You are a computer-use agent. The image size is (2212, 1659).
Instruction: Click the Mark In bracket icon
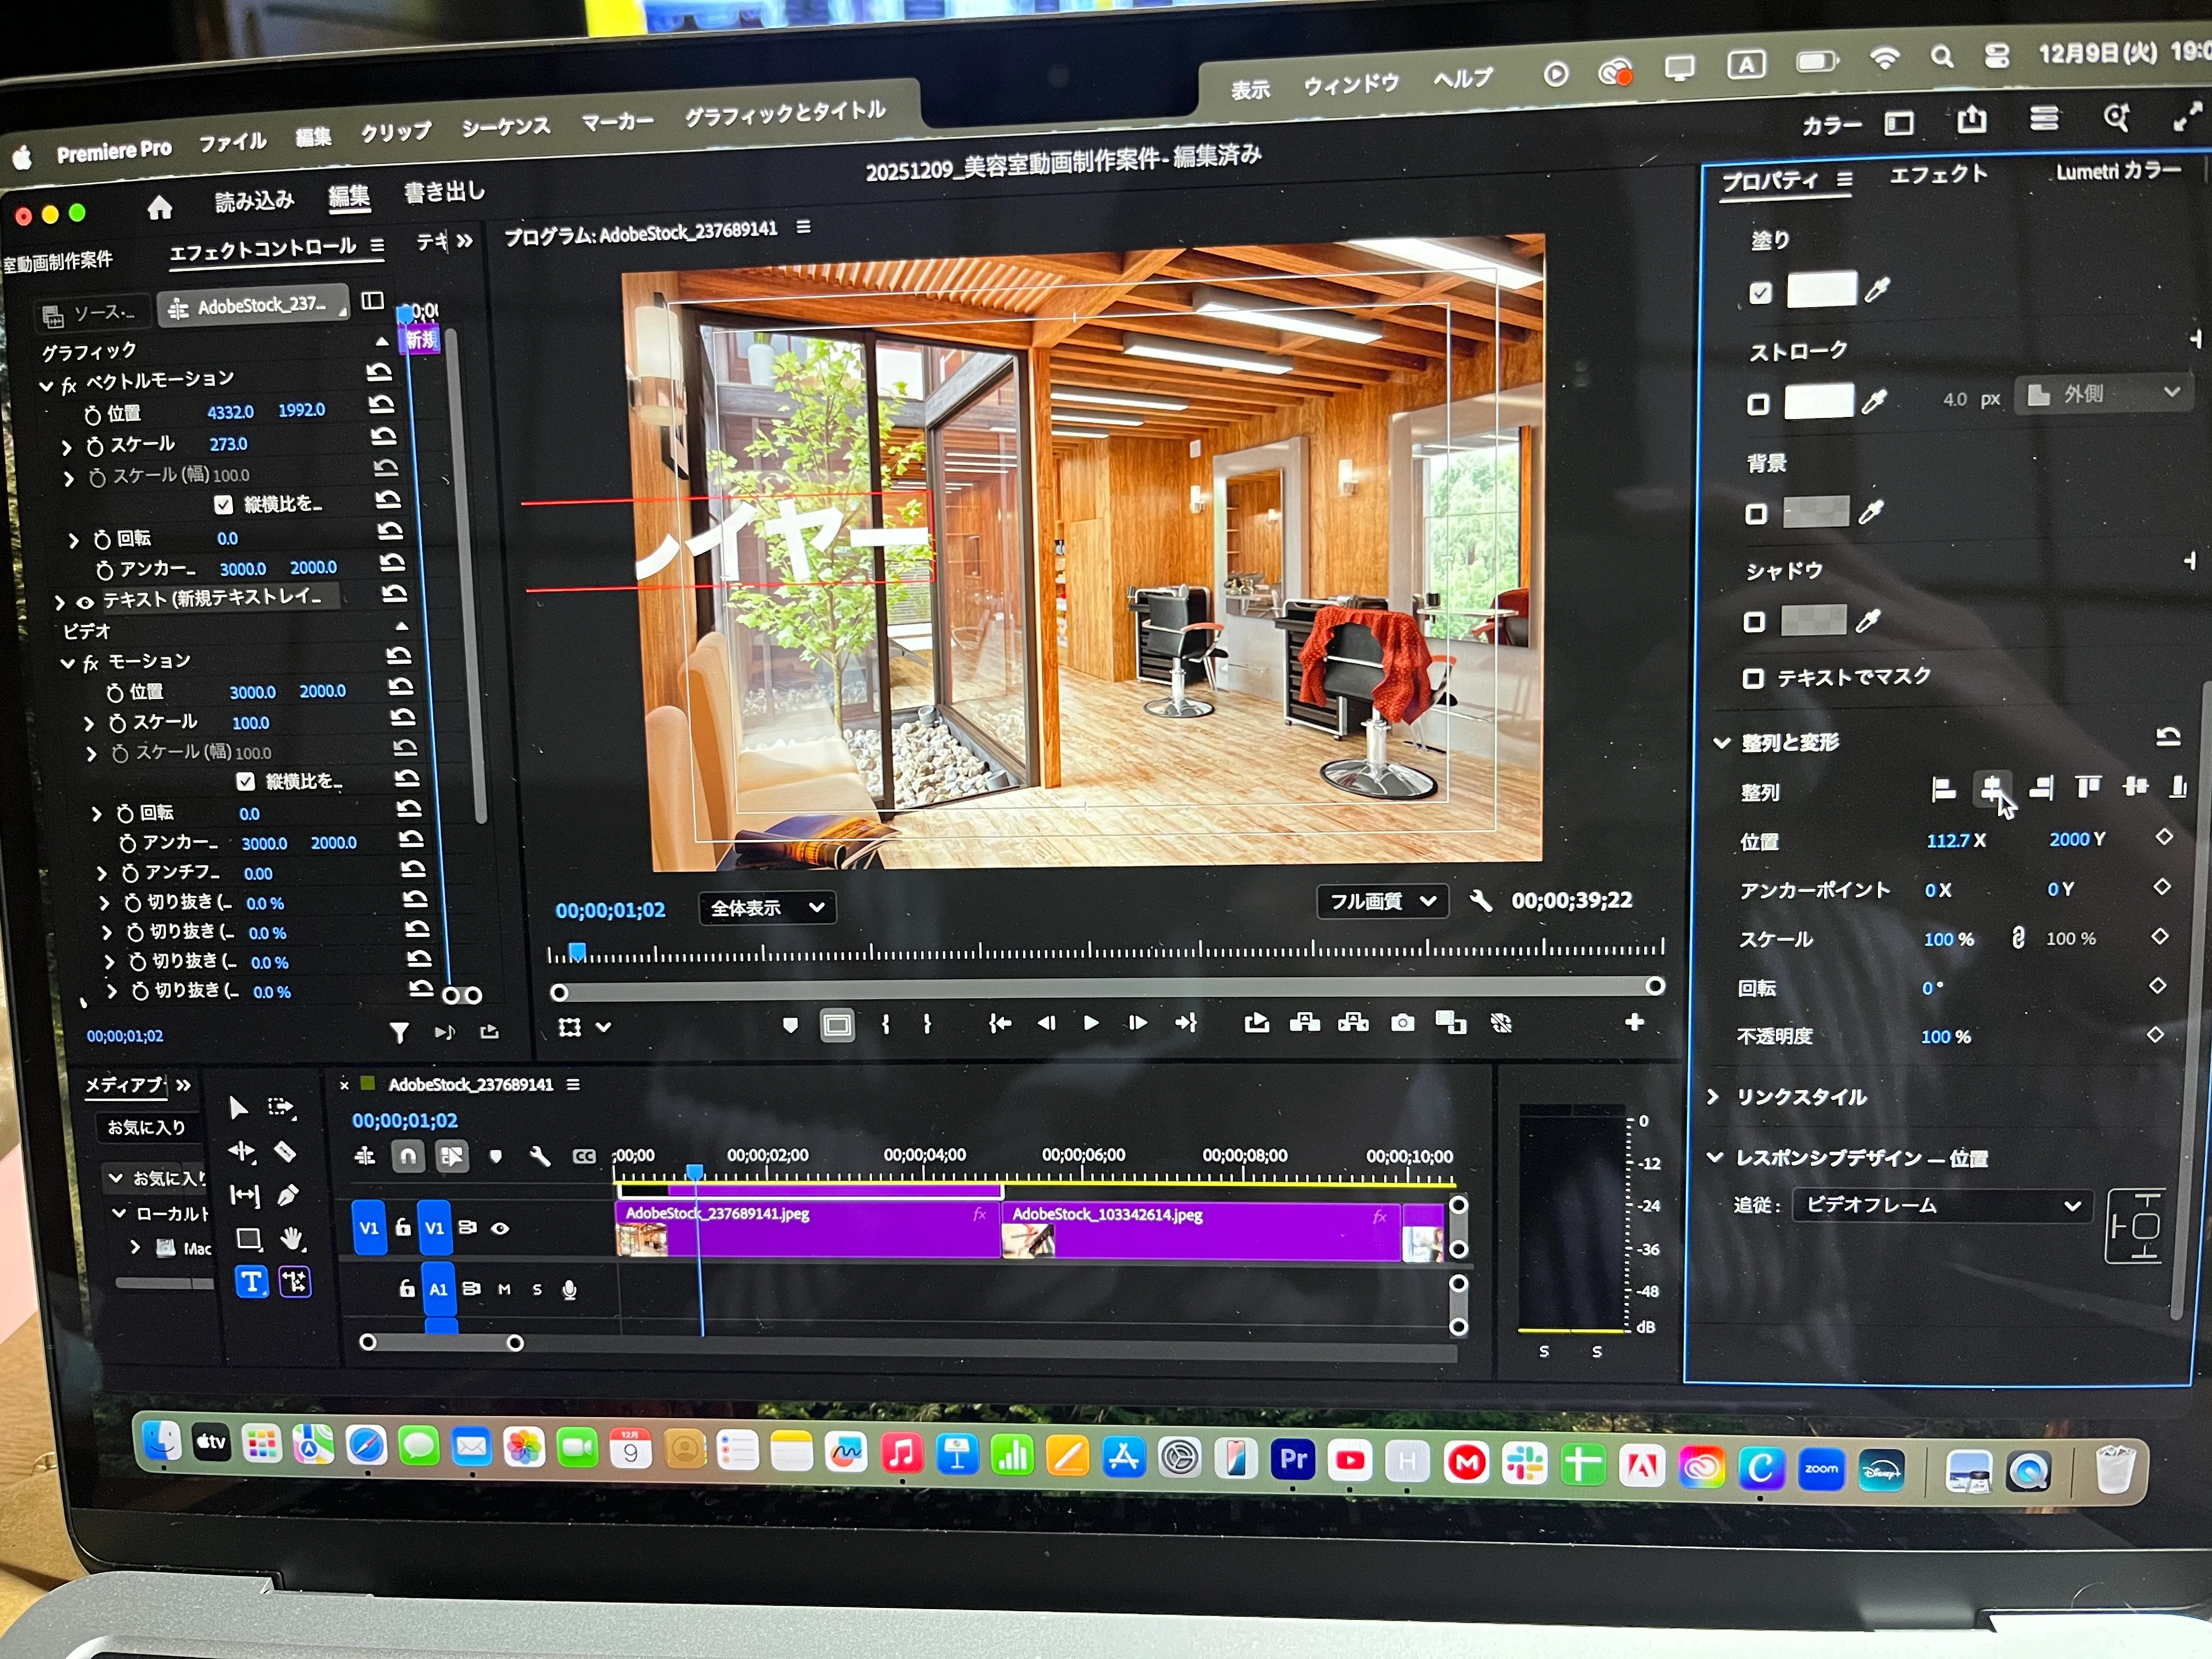click(x=885, y=1024)
